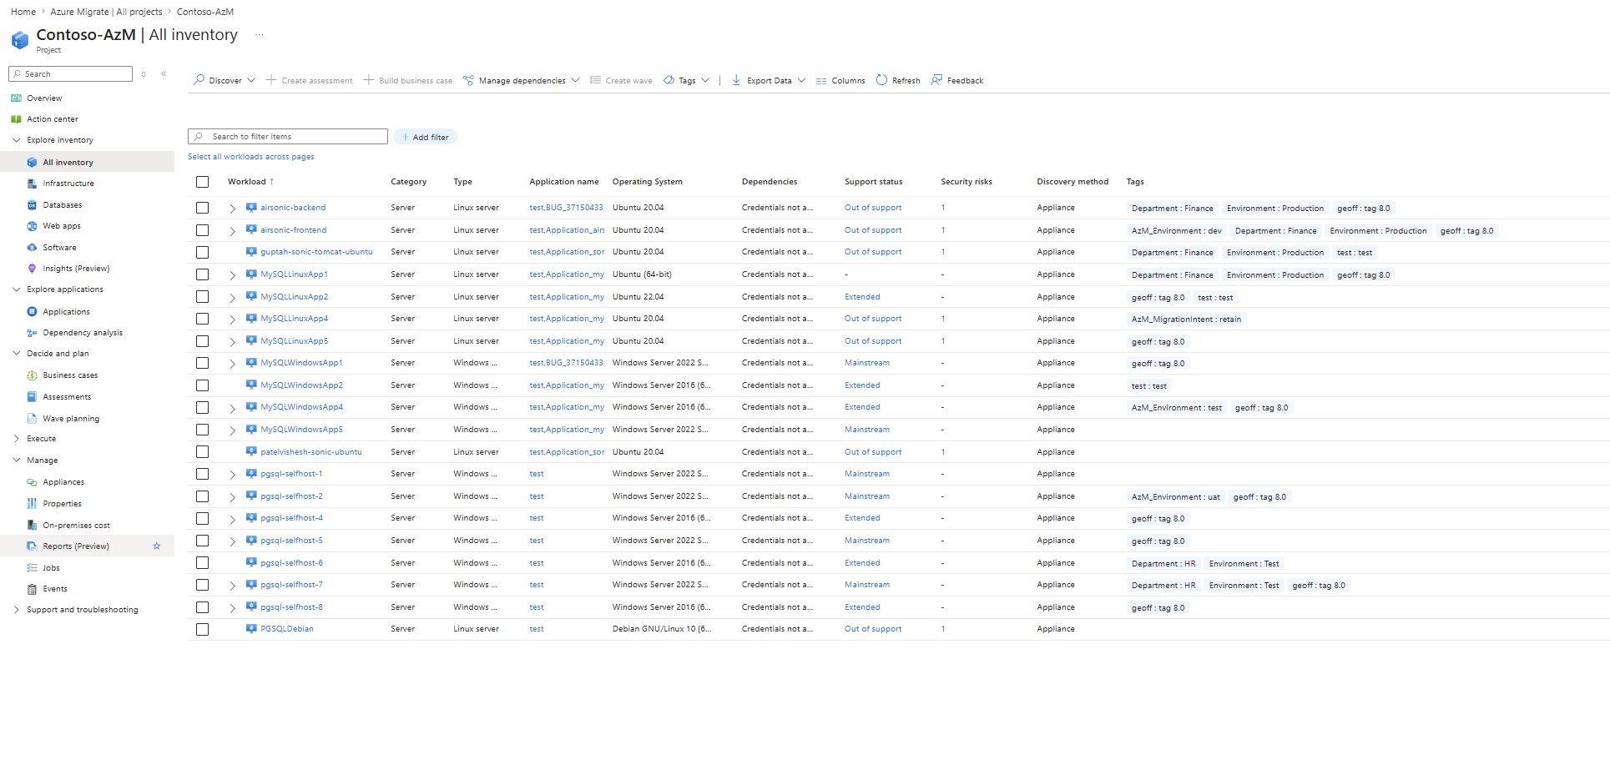Expand the MySQLWindowsApp1 row
Image resolution: width=1610 pixels, height=775 pixels.
pyautogui.click(x=233, y=364)
